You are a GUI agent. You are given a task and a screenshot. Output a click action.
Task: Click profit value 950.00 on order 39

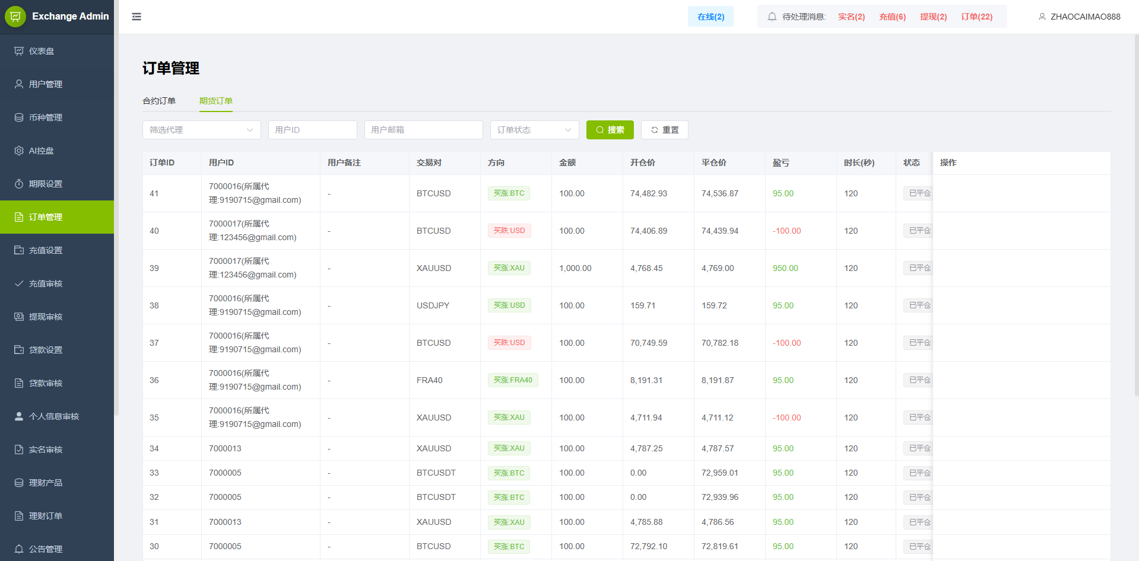click(785, 268)
